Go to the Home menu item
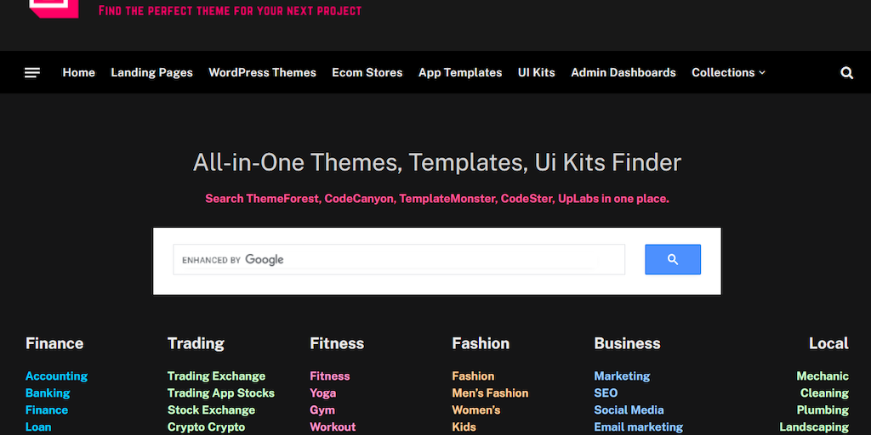 tap(78, 73)
